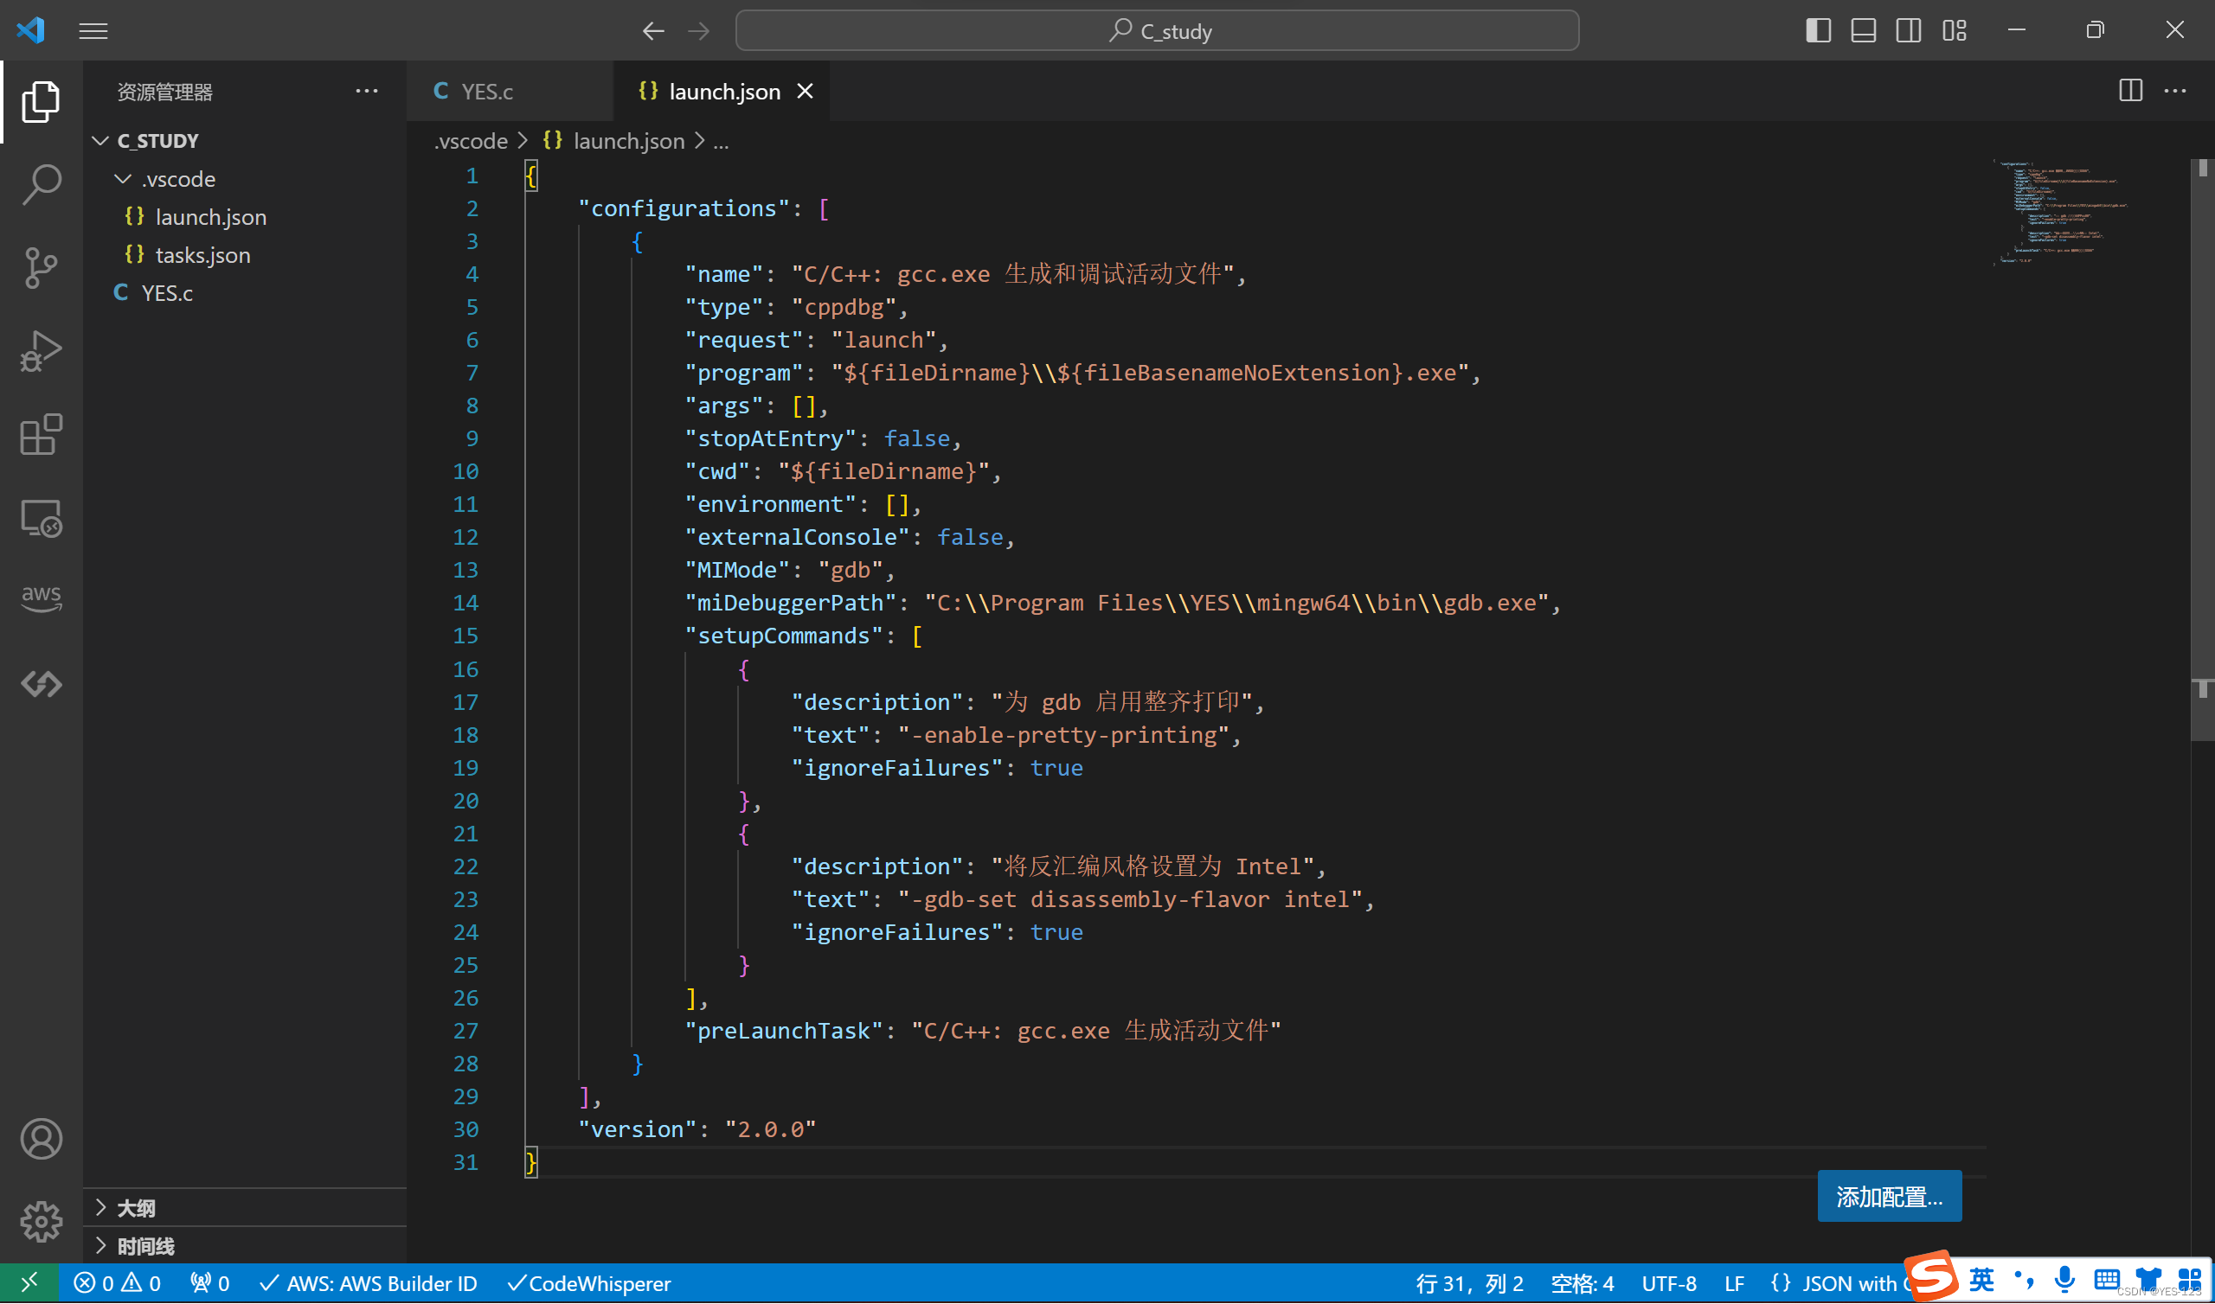
Task: Customize layout from title bar icon
Action: point(1954,31)
